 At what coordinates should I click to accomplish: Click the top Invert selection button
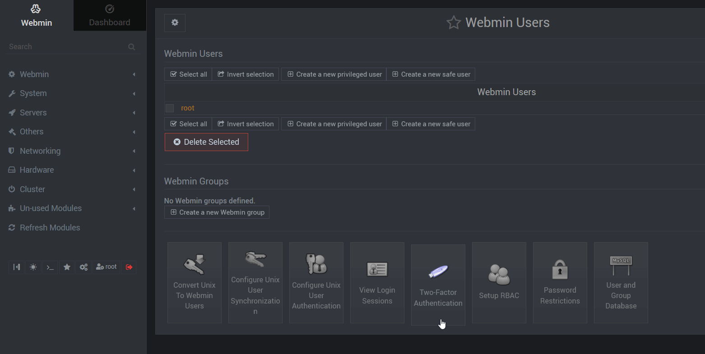tap(246, 74)
